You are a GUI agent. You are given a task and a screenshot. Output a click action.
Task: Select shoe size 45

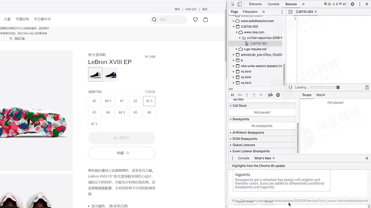point(136,112)
